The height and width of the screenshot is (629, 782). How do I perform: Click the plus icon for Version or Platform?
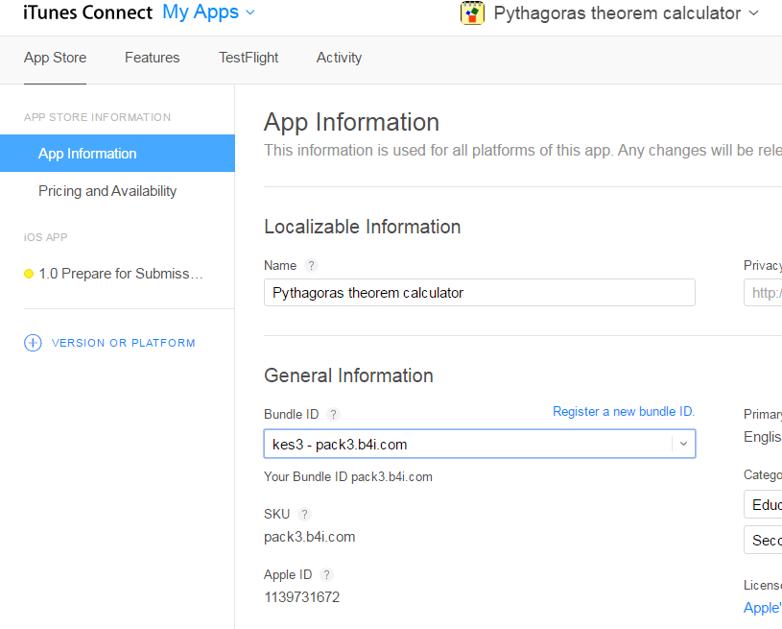pos(33,343)
